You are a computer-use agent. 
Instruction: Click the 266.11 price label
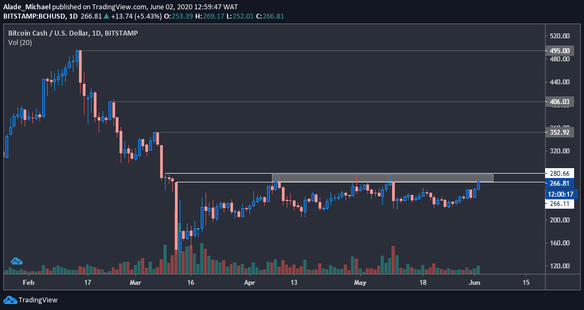559,204
